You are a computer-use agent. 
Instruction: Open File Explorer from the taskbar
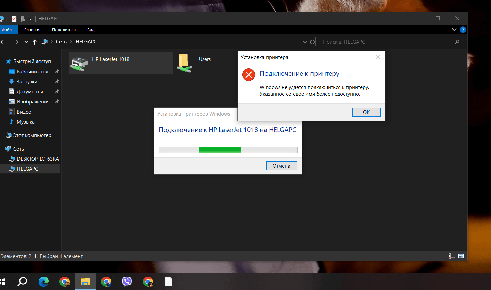pos(85,282)
